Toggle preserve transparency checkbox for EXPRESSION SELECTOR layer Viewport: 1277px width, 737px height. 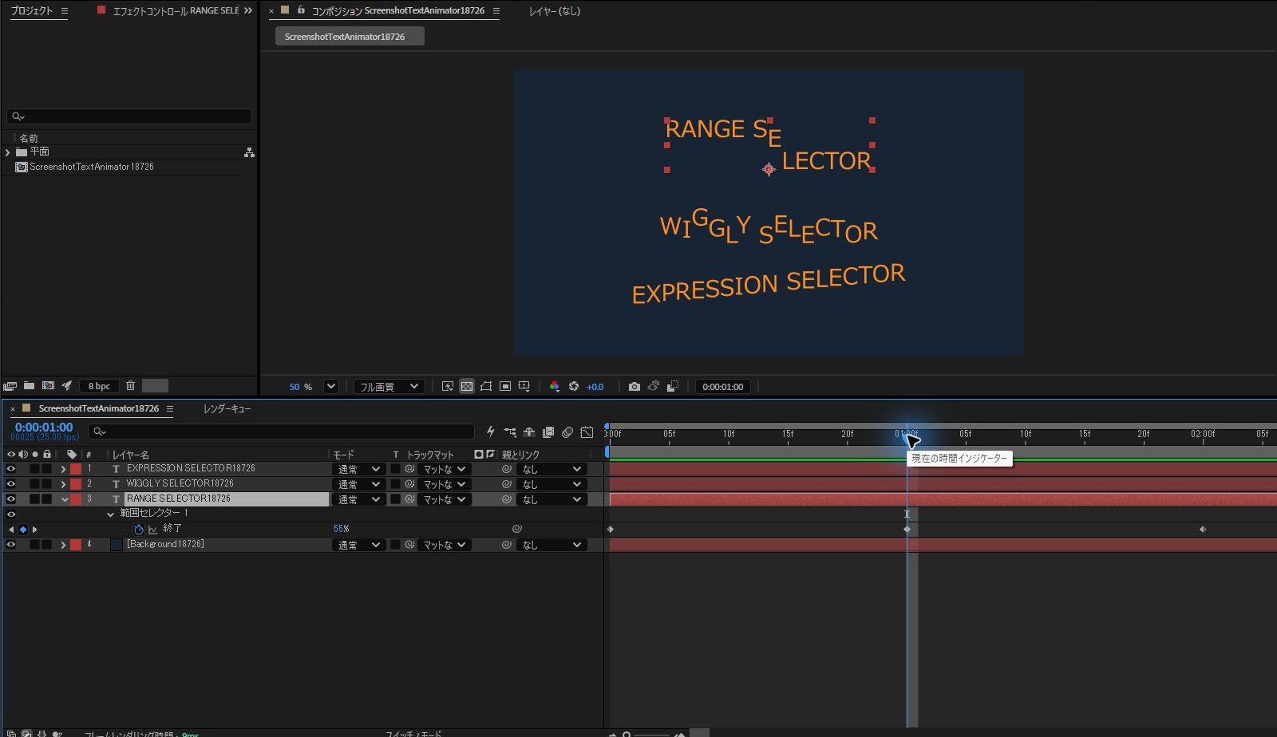pyautogui.click(x=395, y=469)
